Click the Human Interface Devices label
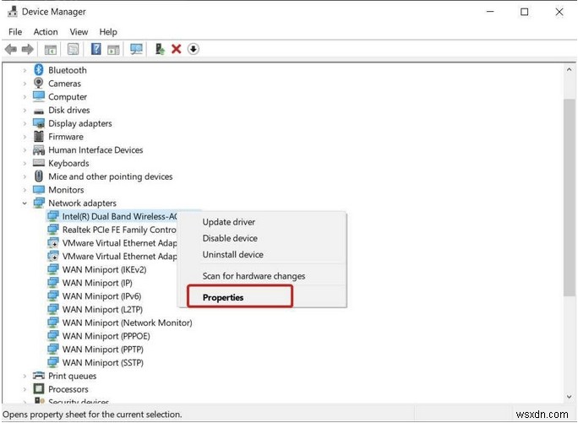Viewport: 578px width, 423px height. coord(95,149)
